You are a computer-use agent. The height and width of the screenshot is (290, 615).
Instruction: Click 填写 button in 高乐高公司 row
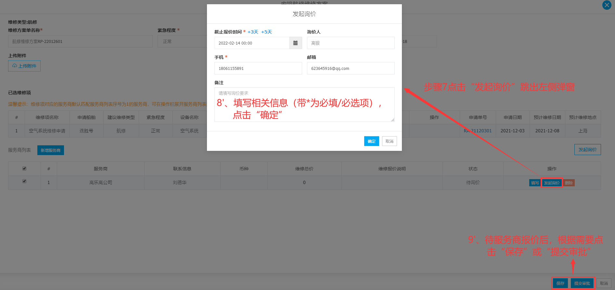point(534,183)
